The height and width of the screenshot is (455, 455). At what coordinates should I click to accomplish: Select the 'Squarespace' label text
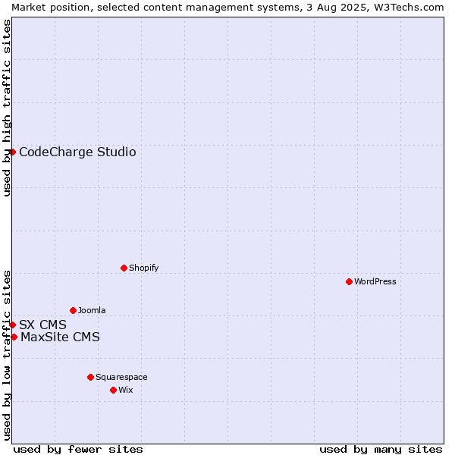point(121,377)
